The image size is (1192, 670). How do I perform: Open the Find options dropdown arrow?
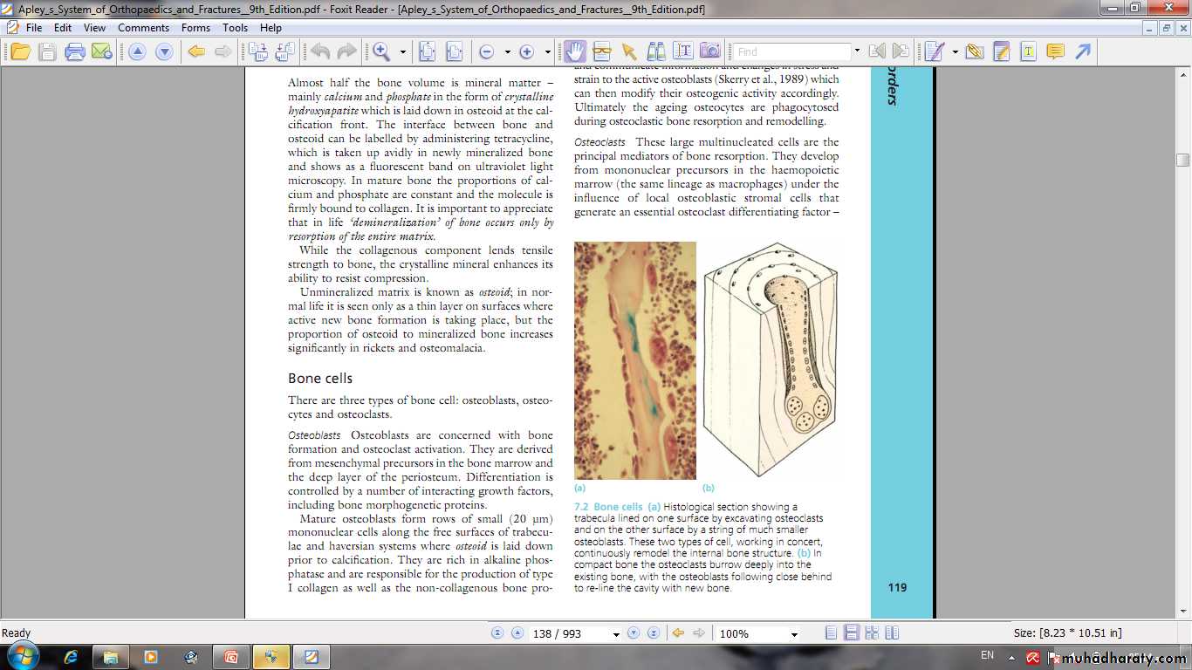[x=857, y=51]
